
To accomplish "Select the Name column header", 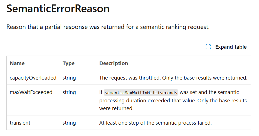I will pos(17,63).
